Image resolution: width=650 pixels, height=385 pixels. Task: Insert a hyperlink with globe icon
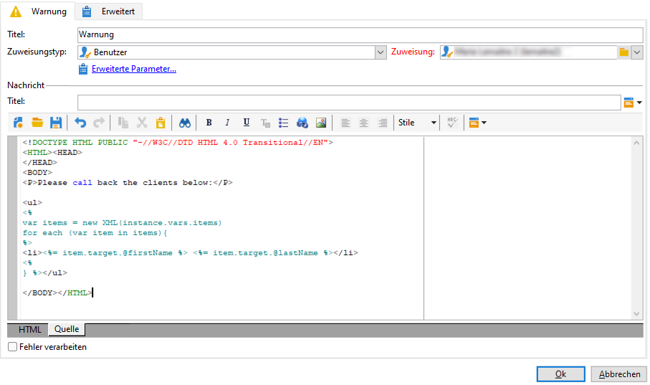pos(302,123)
